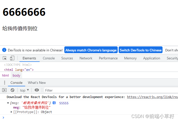Image resolution: width=178 pixels, height=121 pixels.
Task: Switch to the top Console panel tab
Action: [49, 58]
